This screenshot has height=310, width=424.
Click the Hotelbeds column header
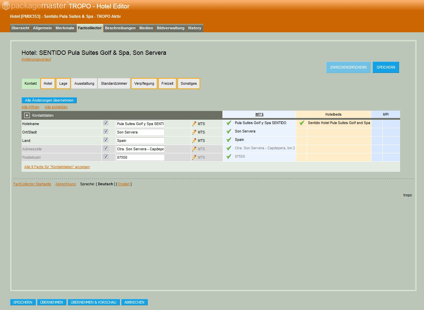pos(333,114)
